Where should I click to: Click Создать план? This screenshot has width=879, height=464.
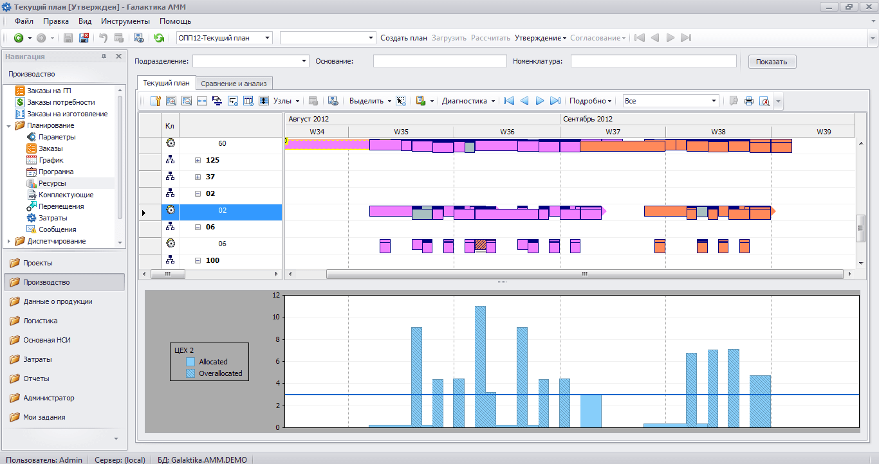pos(403,38)
